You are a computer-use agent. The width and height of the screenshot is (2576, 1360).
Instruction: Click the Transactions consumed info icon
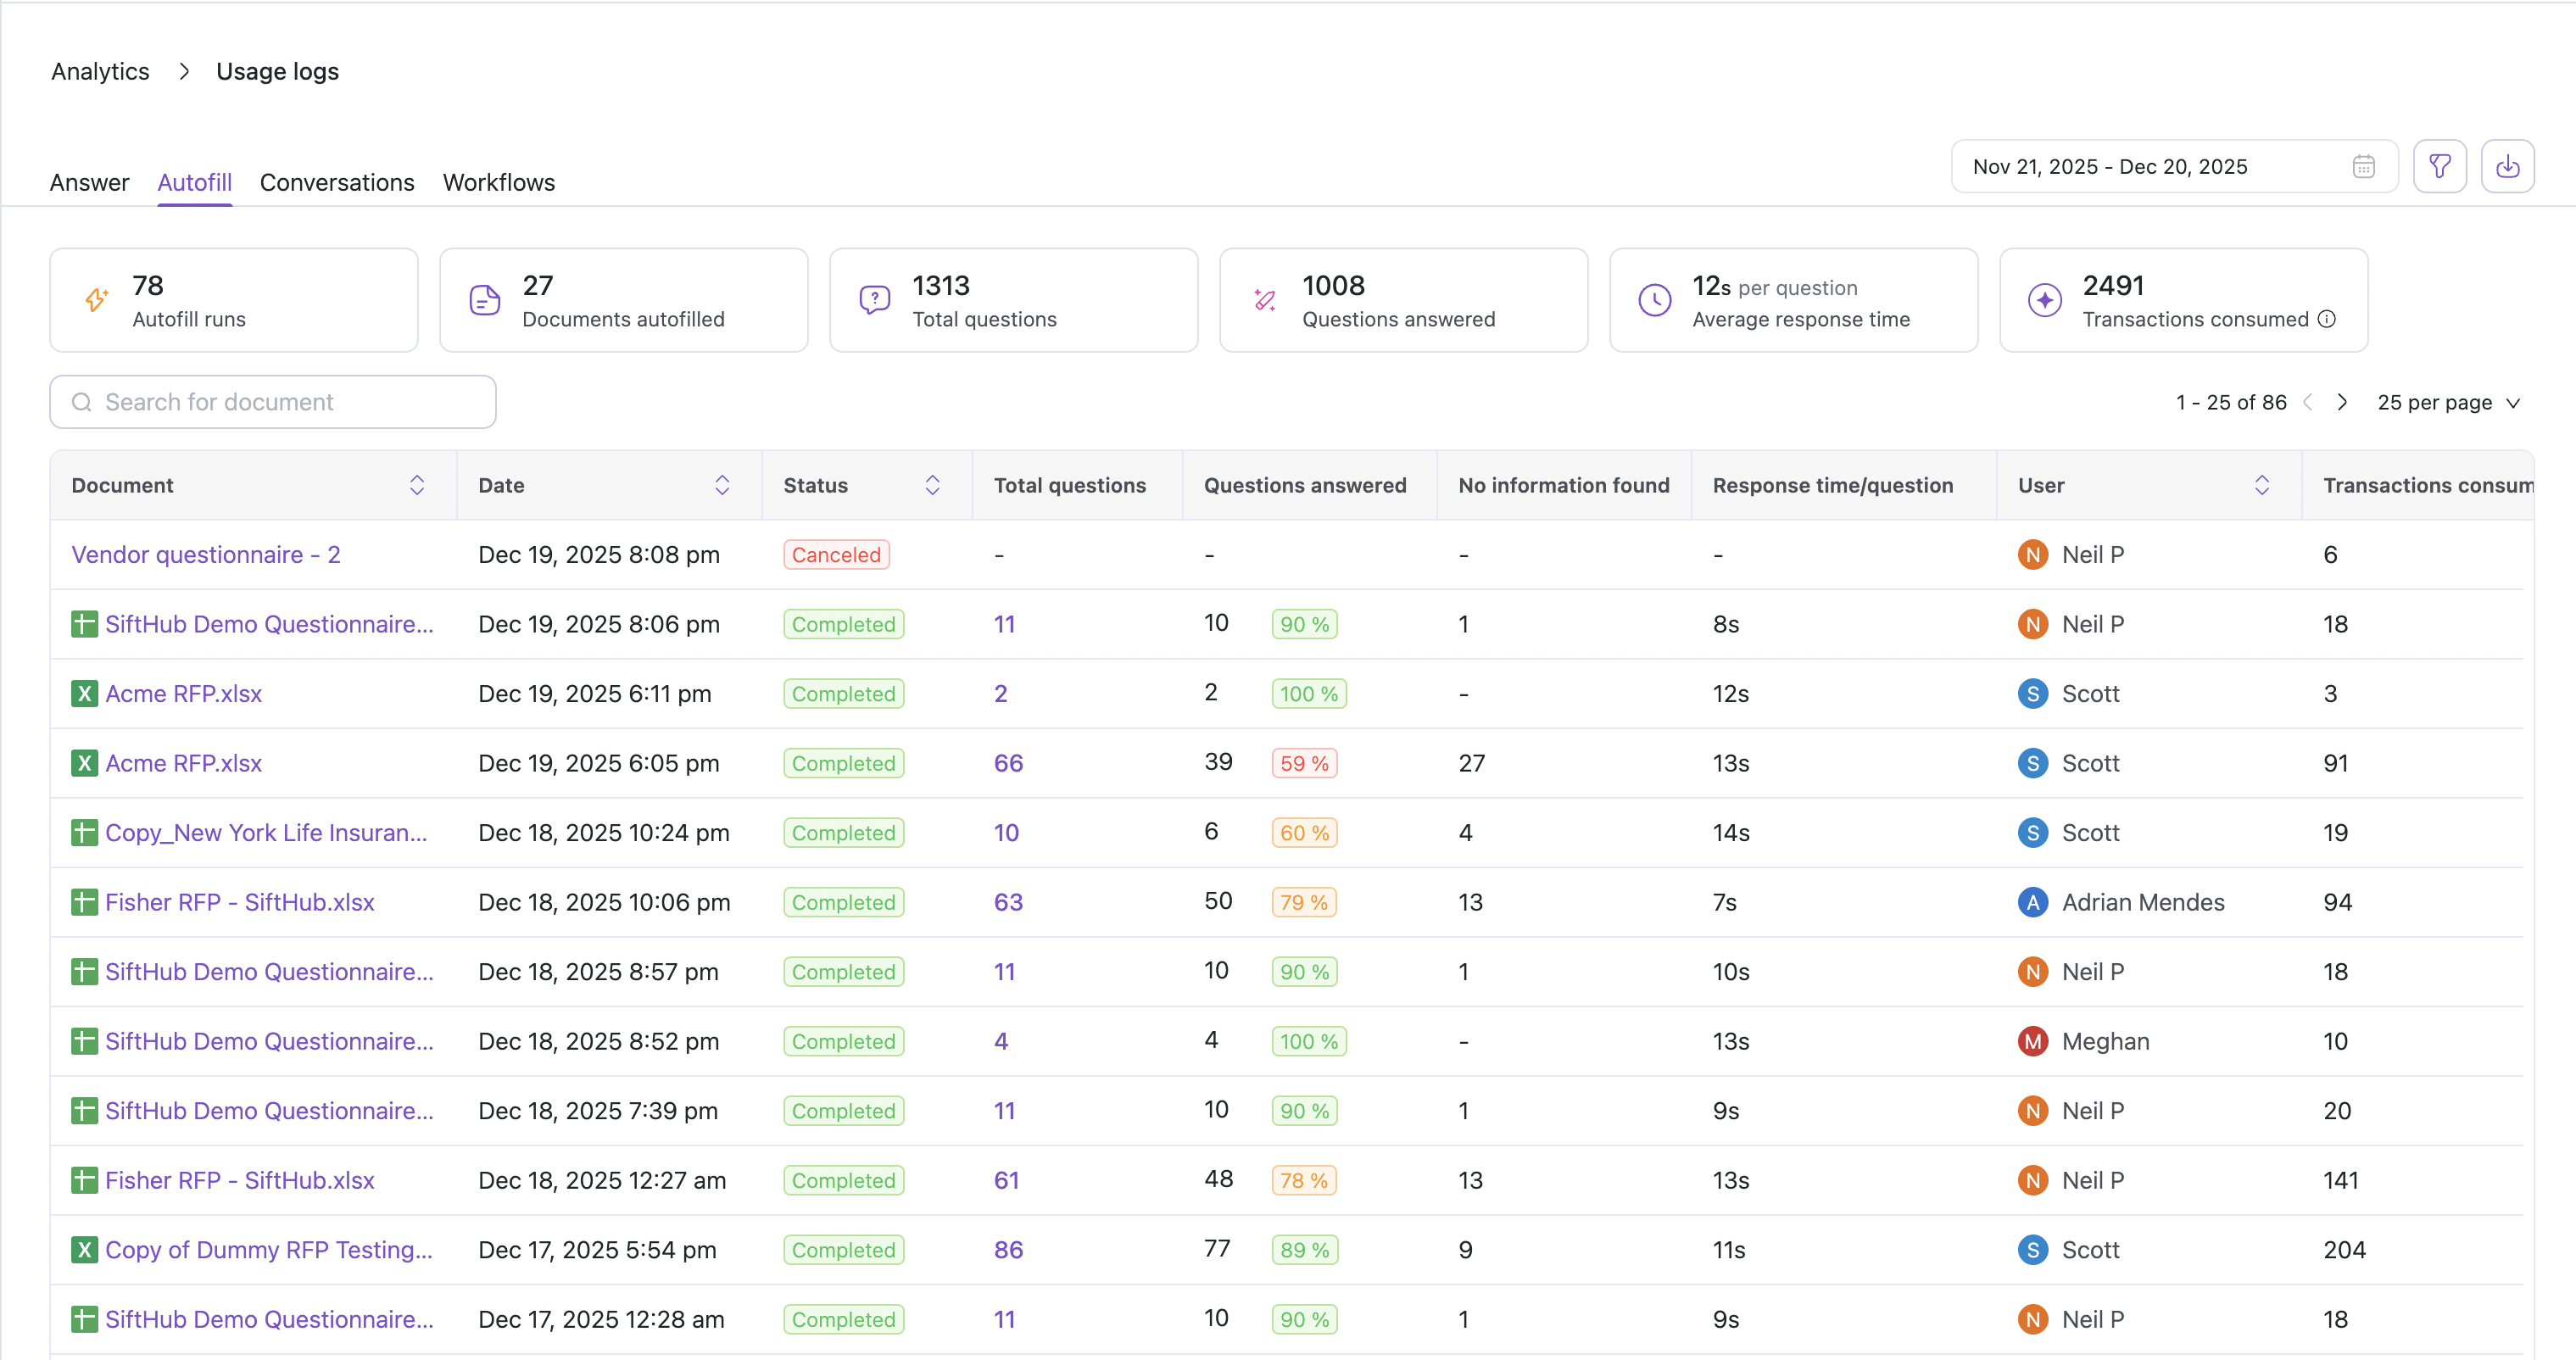point(2328,319)
